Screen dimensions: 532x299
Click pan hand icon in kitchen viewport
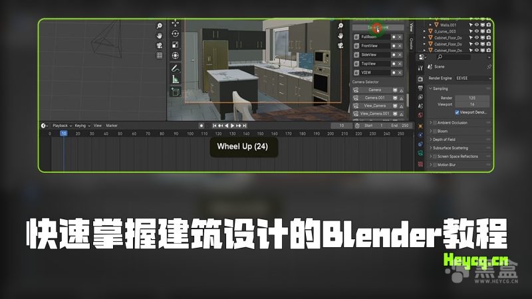[340, 36]
